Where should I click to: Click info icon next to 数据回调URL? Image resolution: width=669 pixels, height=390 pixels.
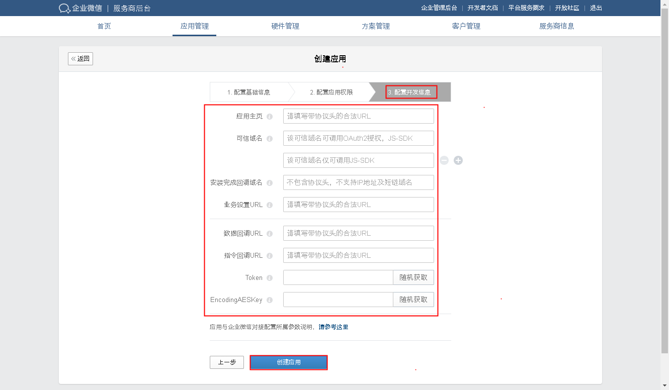tap(270, 234)
